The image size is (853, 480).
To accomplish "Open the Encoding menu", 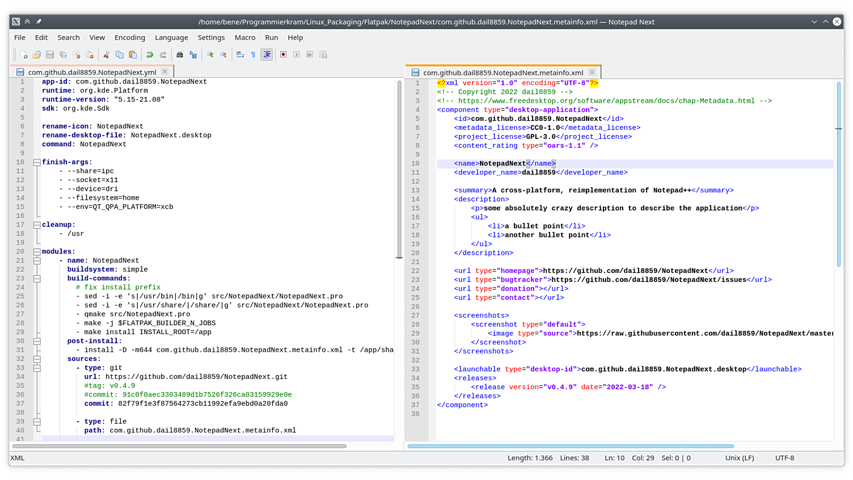I will coord(129,37).
